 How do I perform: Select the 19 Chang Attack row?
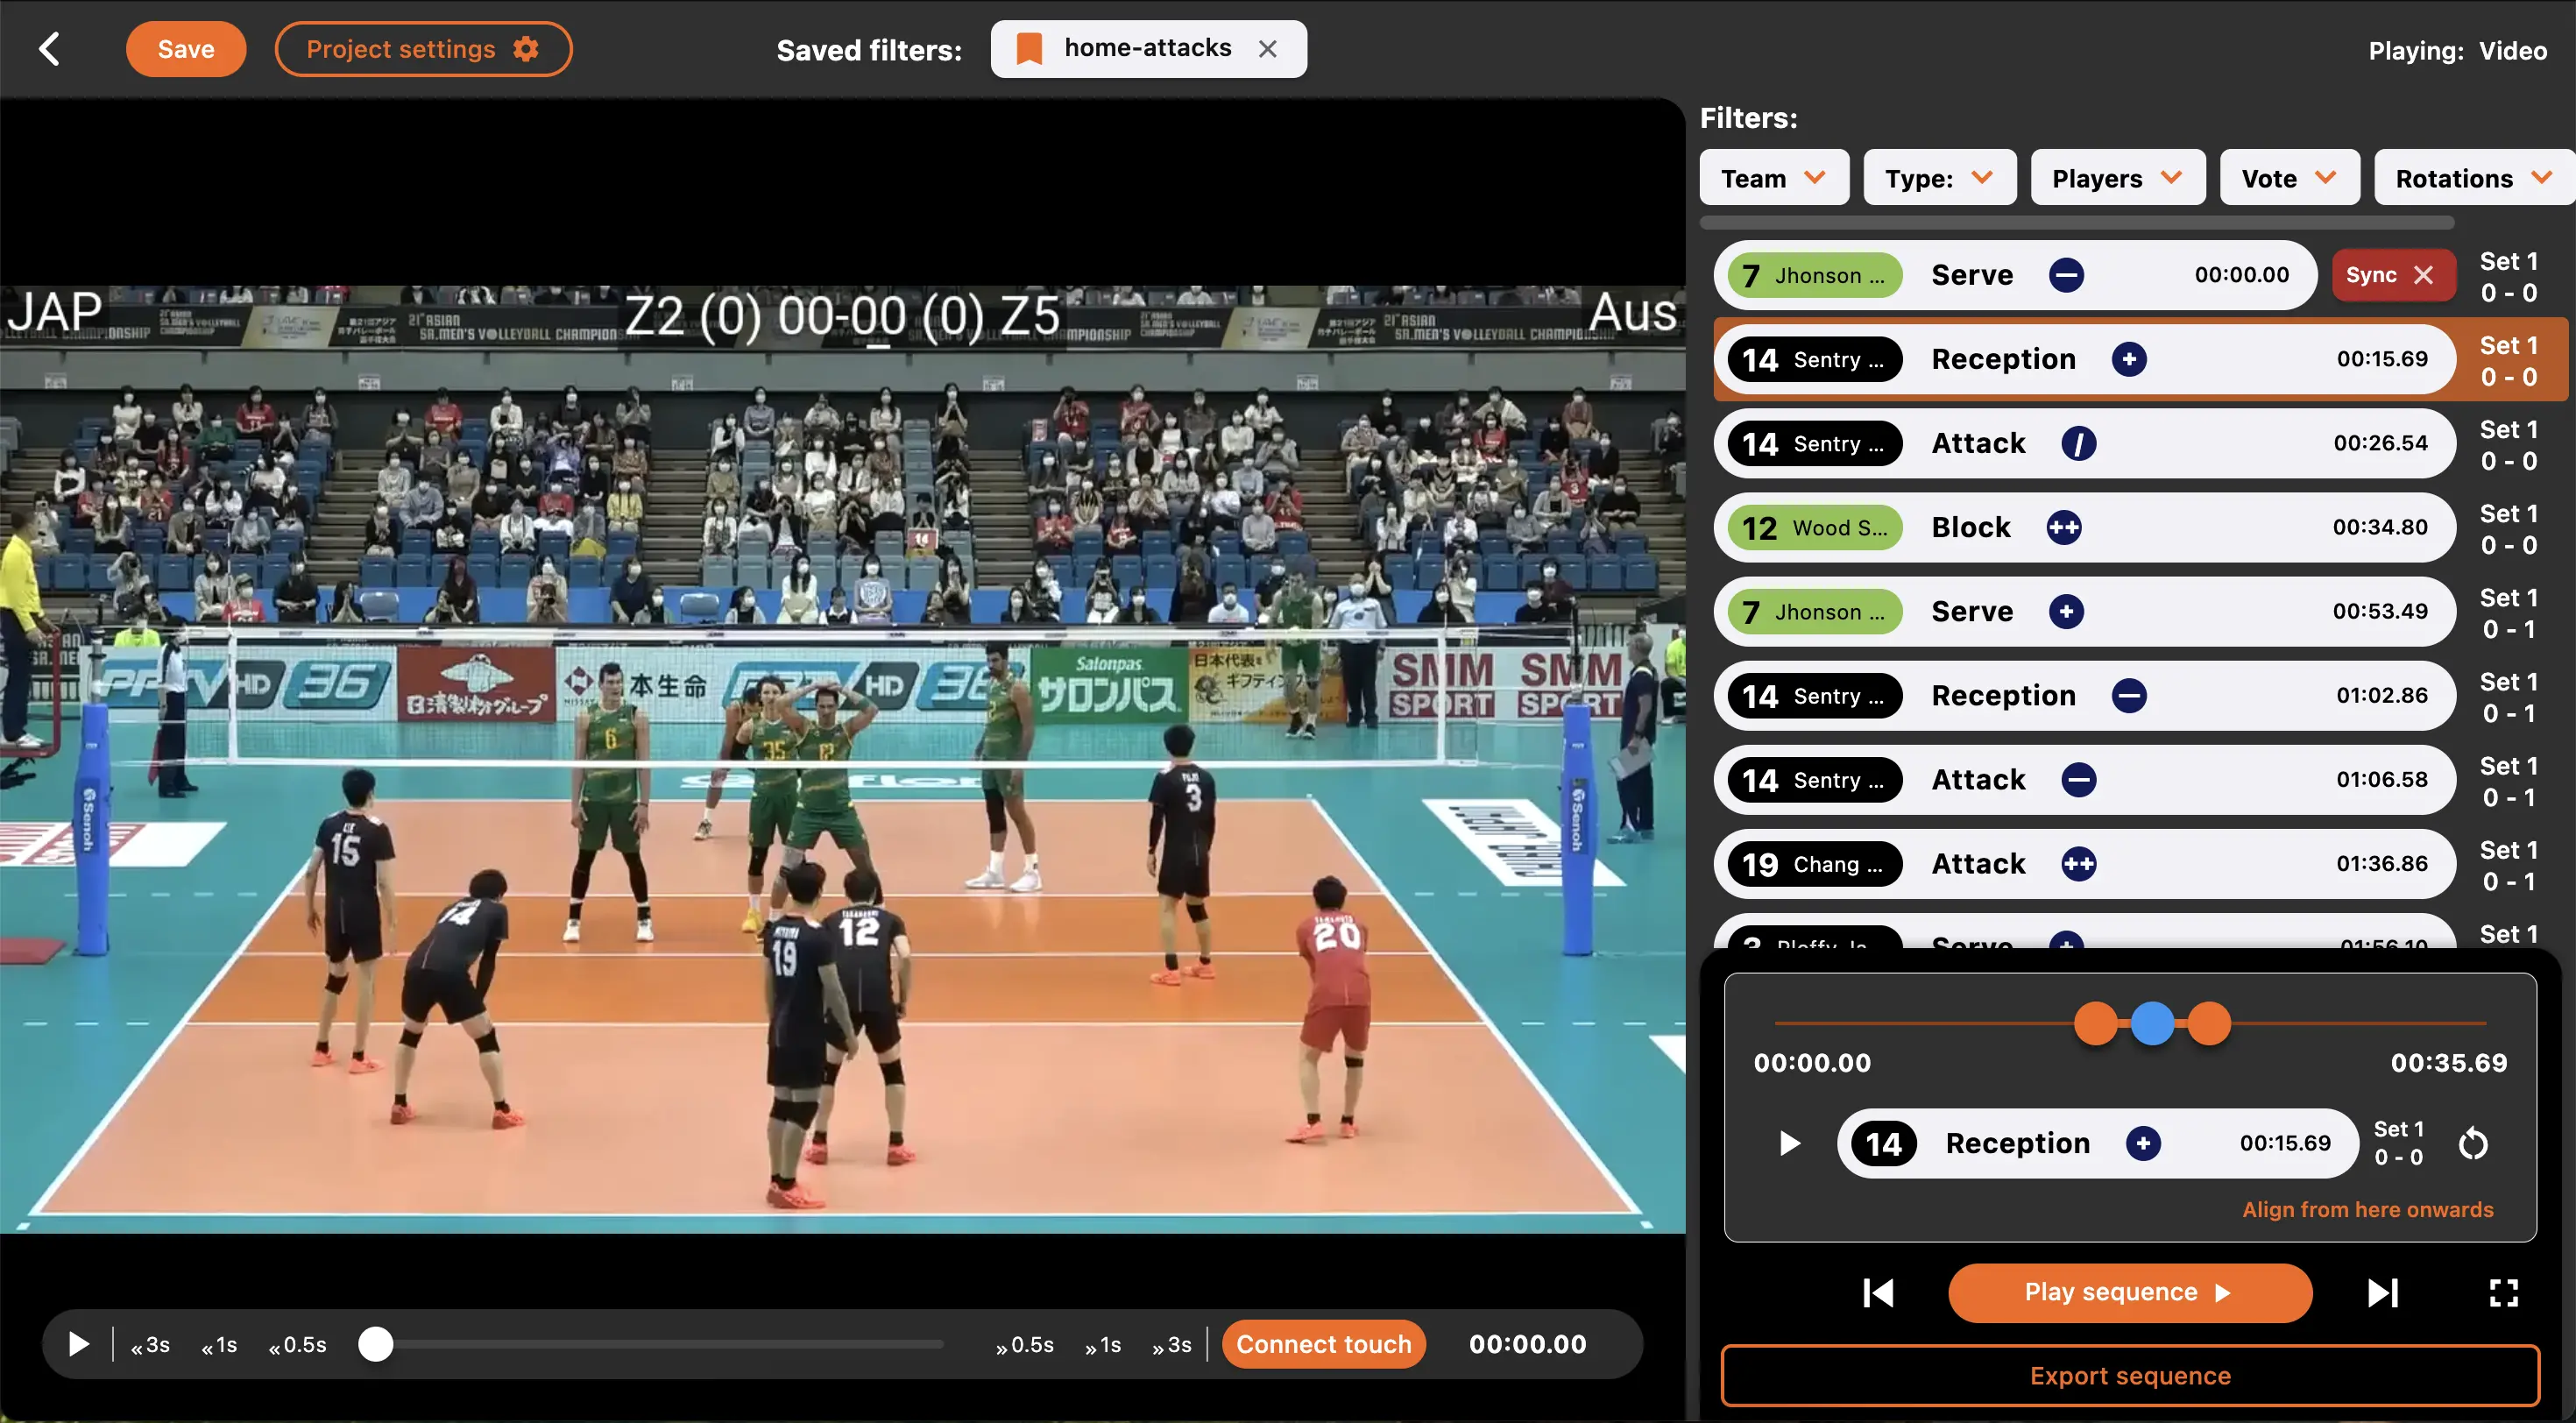(x=2084, y=863)
